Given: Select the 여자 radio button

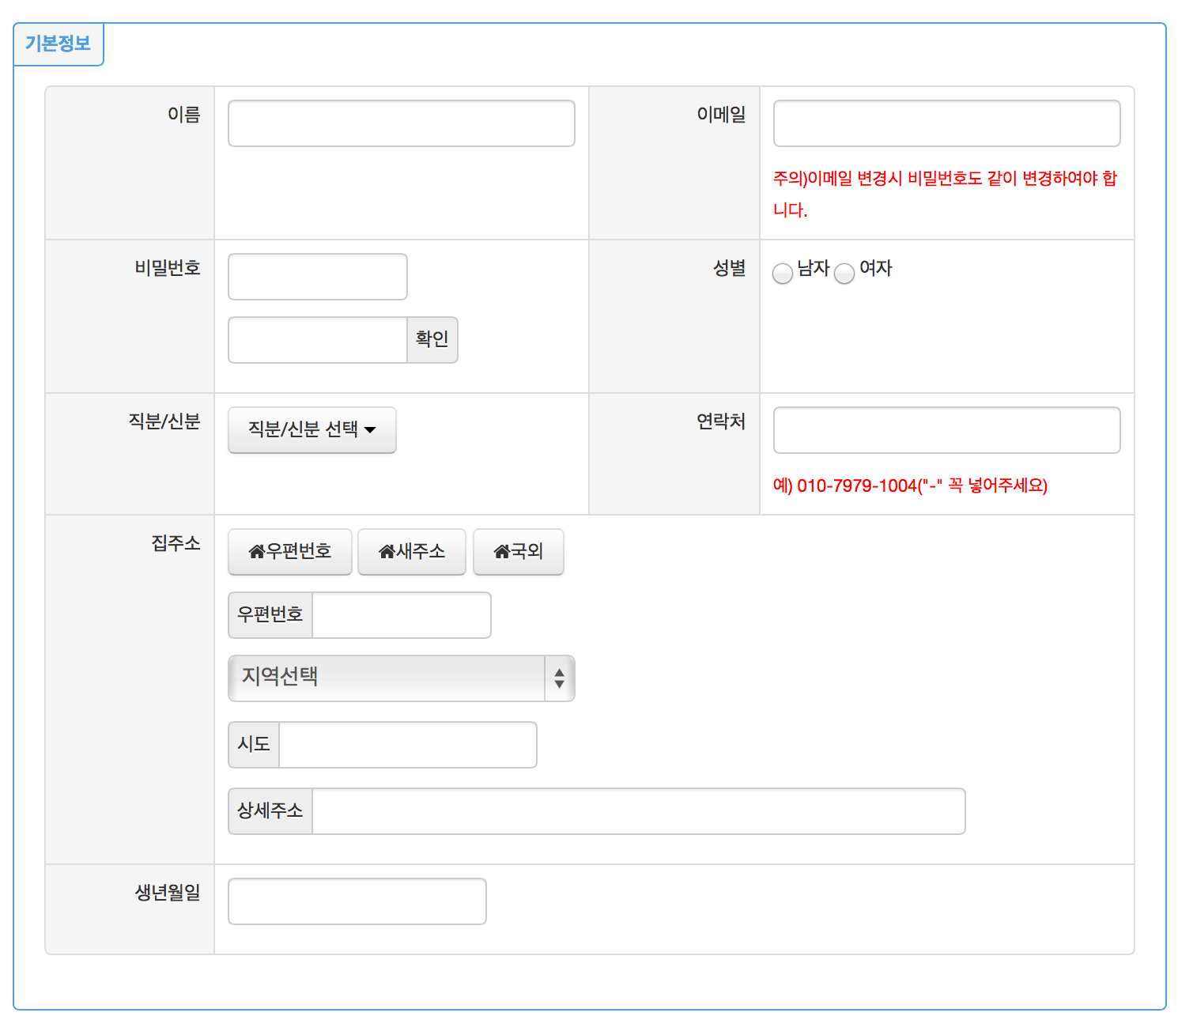Looking at the screenshot, I should coord(844,274).
